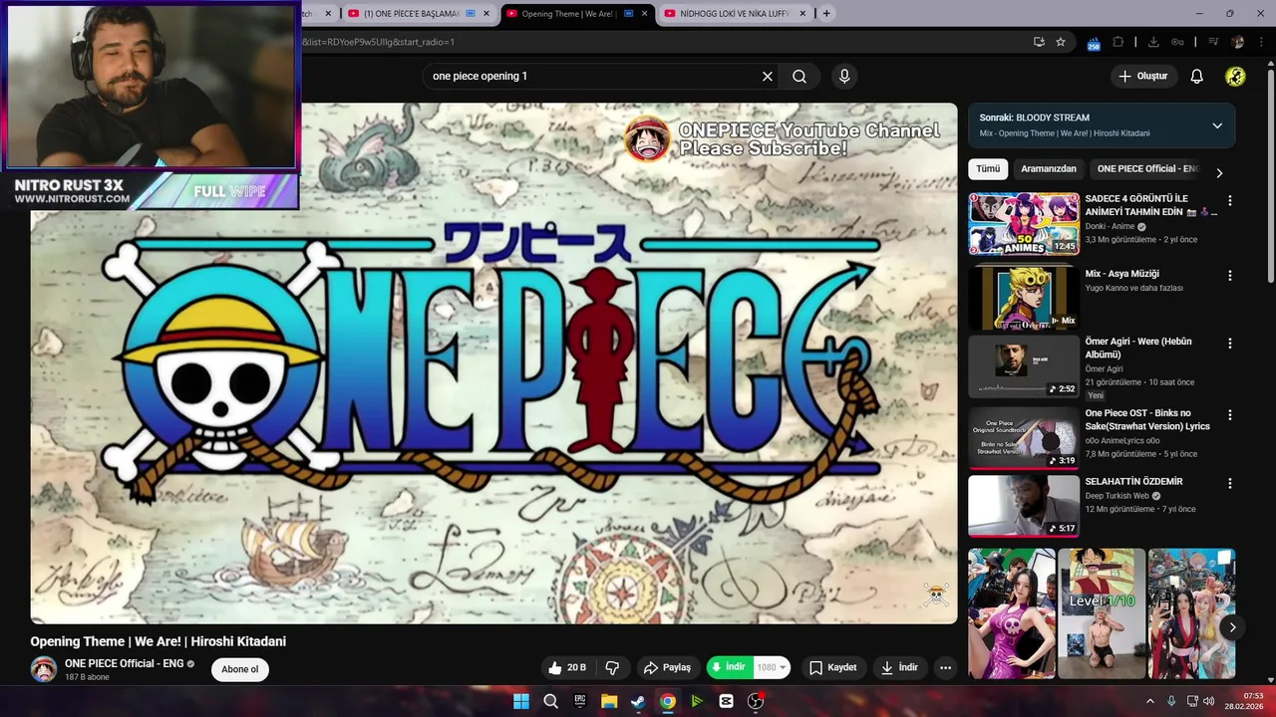Screen dimensions: 1276x717
Task: Dislike the video with thumbs down
Action: pos(613,667)
